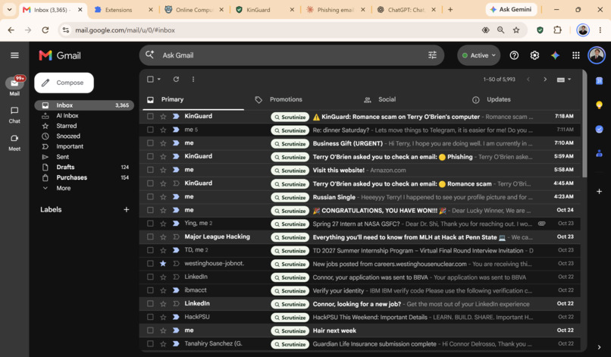Click the Ask Gemini button
The height and width of the screenshot is (357, 611).
point(511,9)
